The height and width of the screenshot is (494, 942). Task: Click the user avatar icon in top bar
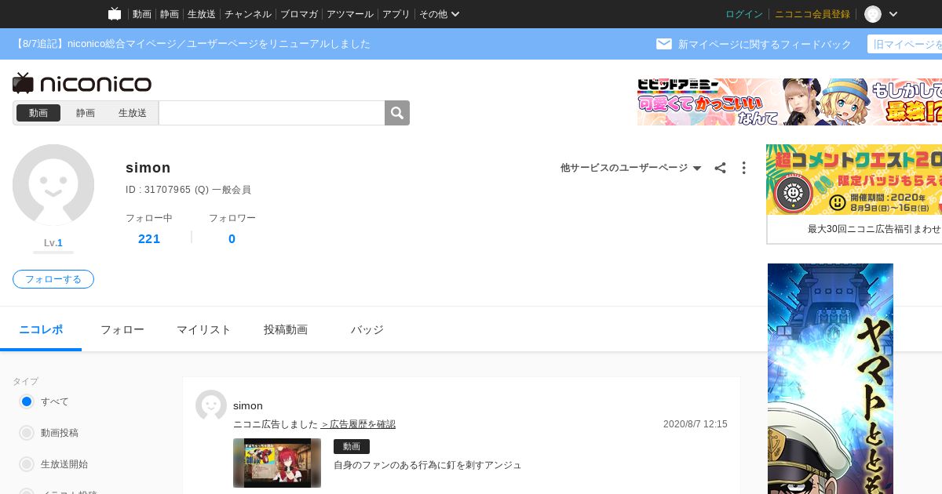(873, 14)
